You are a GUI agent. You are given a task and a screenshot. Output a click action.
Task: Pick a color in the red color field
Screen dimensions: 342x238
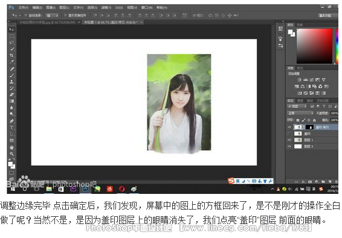pyautogui.click(x=315, y=46)
